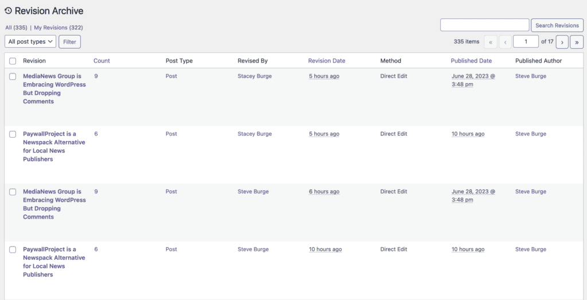Sort by the Revision Date column
The image size is (587, 300).
[x=326, y=61]
